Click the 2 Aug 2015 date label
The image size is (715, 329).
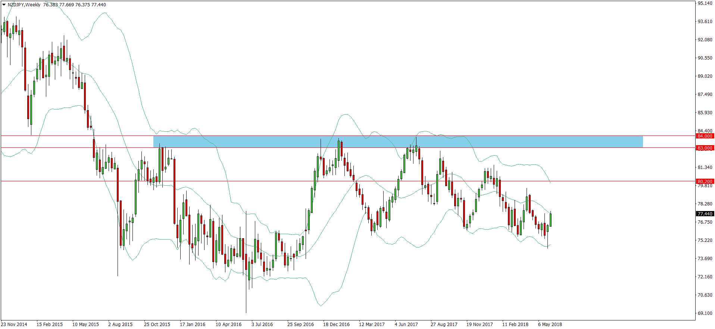[120, 325]
